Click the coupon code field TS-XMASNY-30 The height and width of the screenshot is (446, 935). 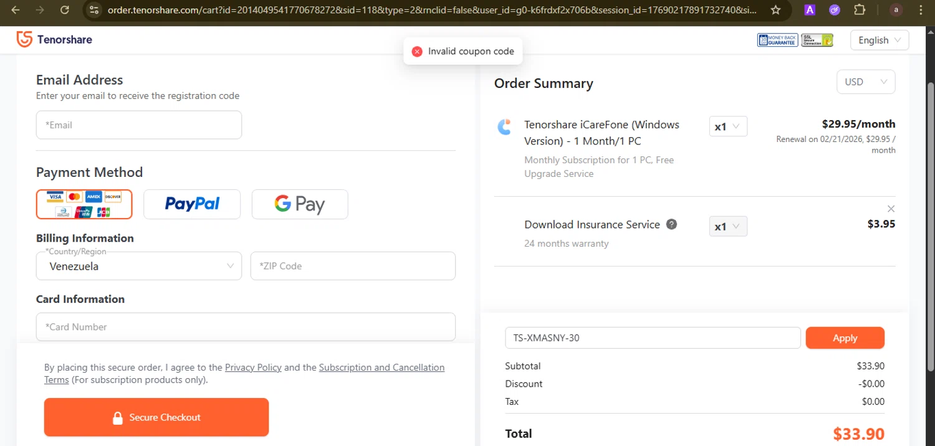coord(653,338)
